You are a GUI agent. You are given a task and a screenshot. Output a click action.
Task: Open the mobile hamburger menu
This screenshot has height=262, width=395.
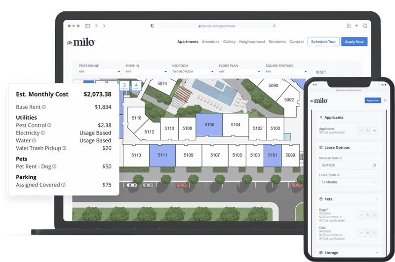(385, 100)
